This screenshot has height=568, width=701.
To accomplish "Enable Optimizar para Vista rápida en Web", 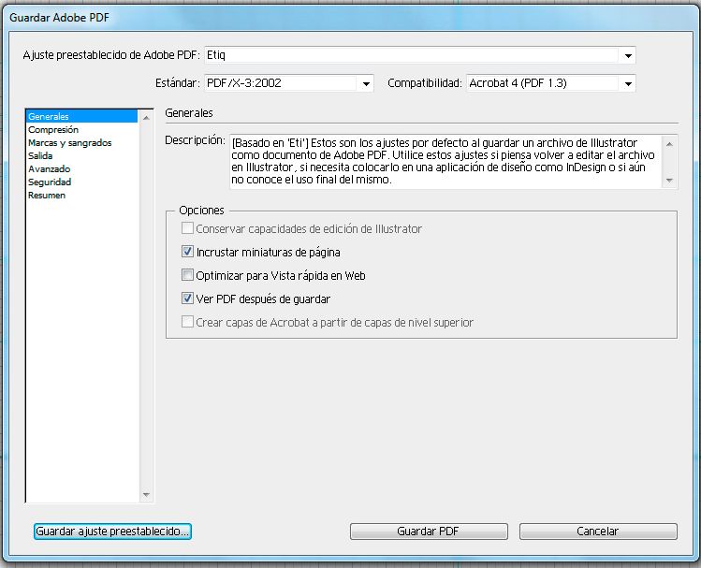I will [x=188, y=275].
